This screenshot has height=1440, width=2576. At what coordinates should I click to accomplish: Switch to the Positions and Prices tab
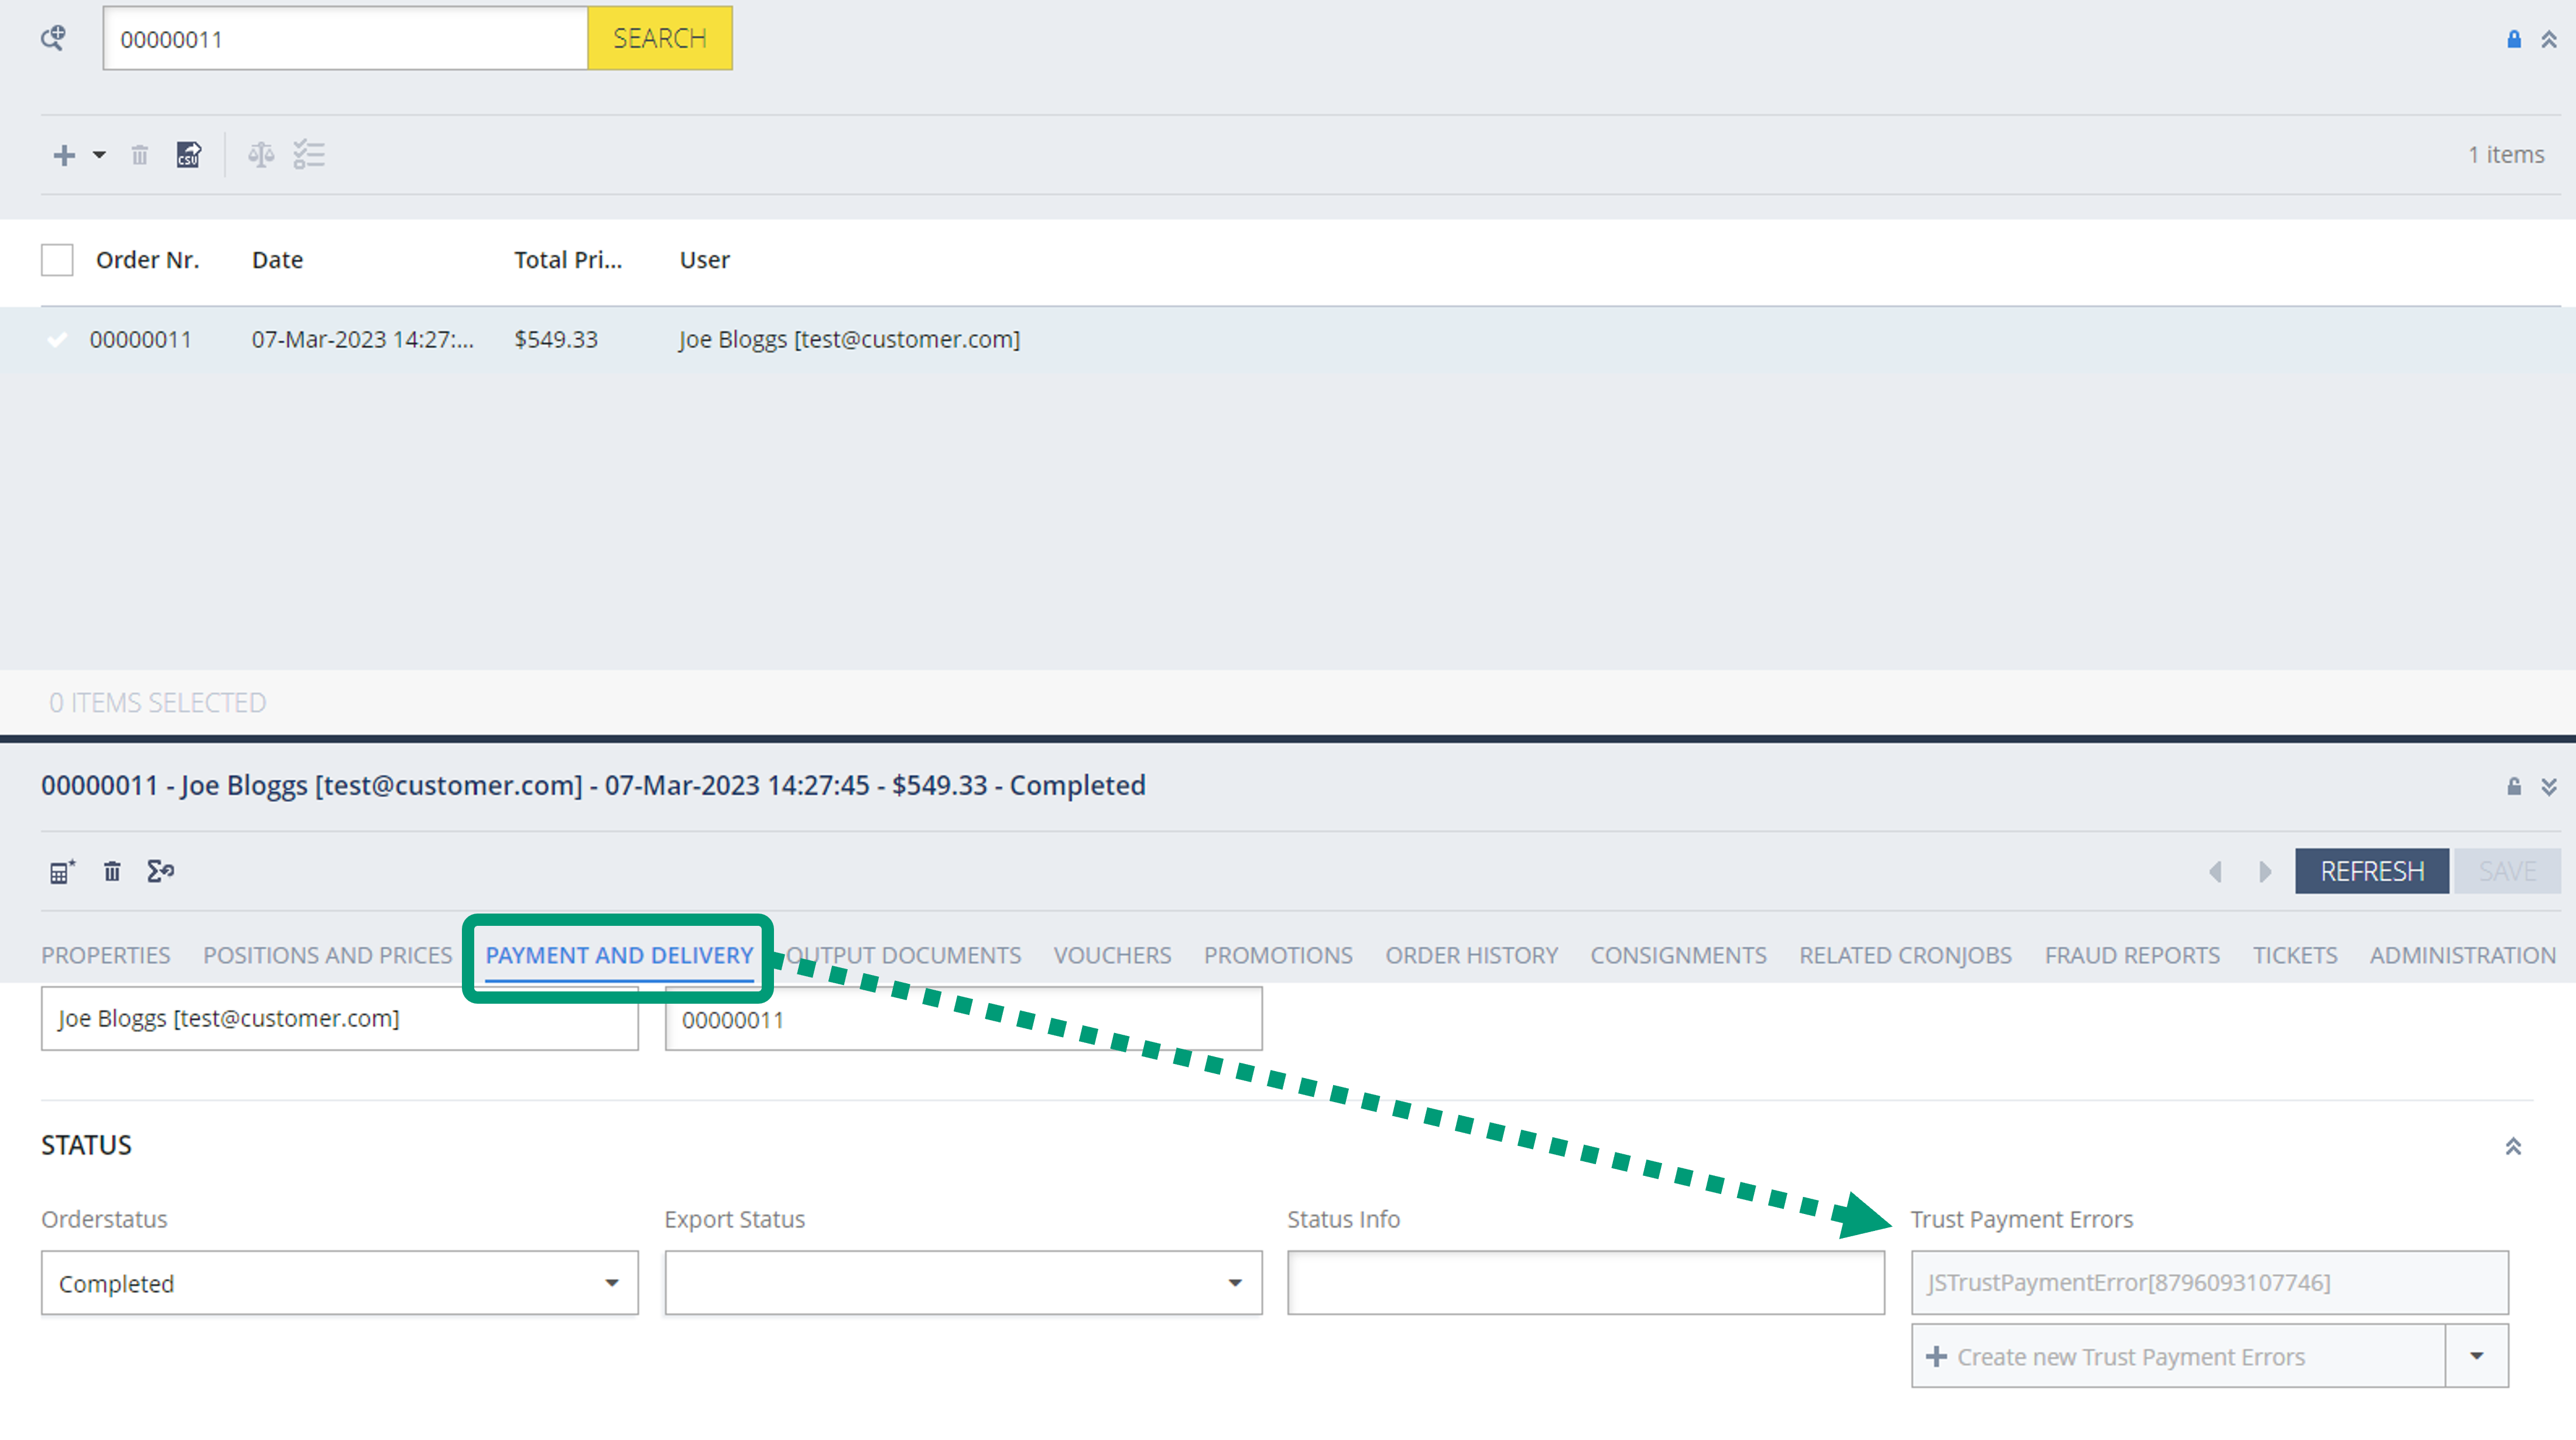tap(328, 955)
